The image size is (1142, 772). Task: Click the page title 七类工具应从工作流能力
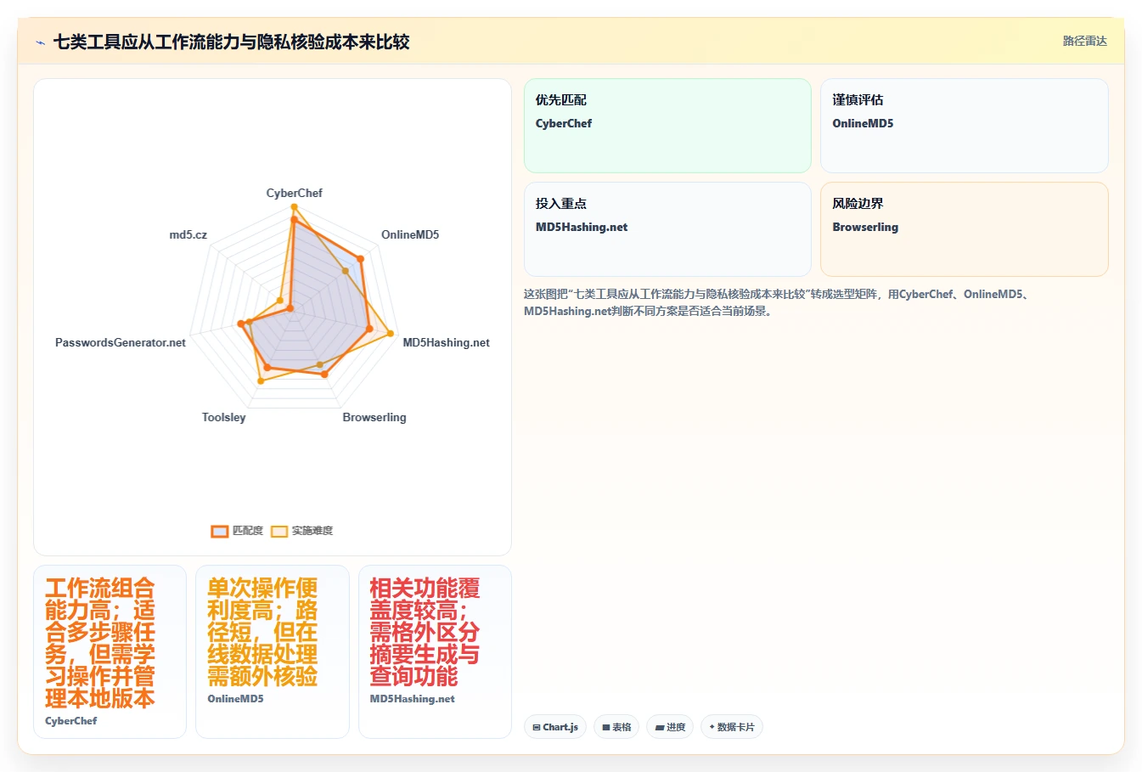coord(232,42)
